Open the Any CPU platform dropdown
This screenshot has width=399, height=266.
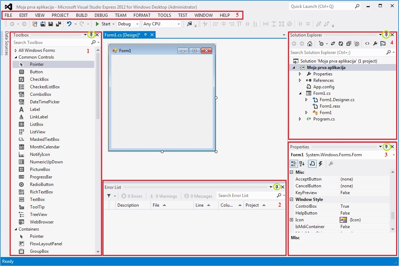coord(162,24)
